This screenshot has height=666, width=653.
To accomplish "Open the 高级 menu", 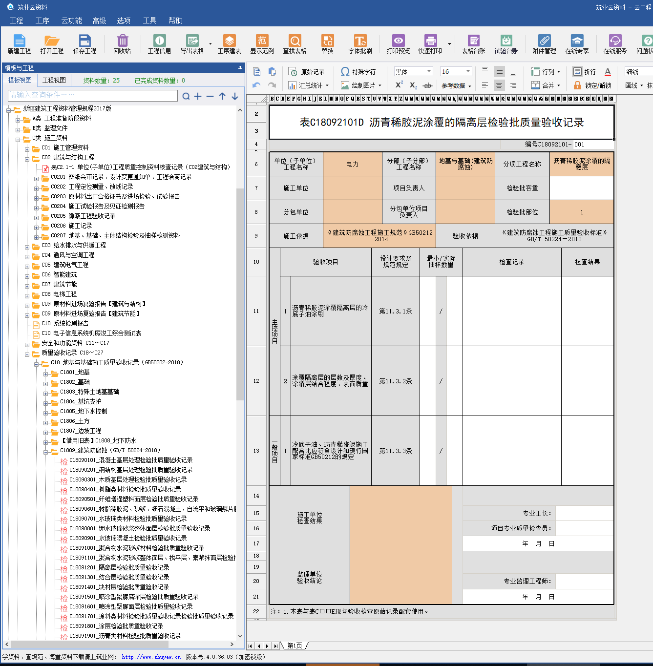I will 99,21.
